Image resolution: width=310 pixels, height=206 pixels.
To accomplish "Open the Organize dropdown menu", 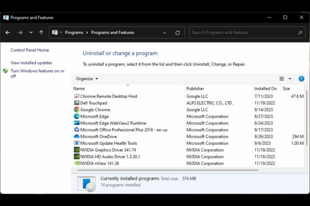I will point(87,79).
